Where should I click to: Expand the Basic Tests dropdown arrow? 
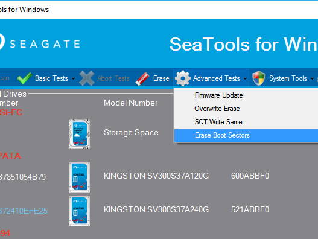(x=73, y=78)
